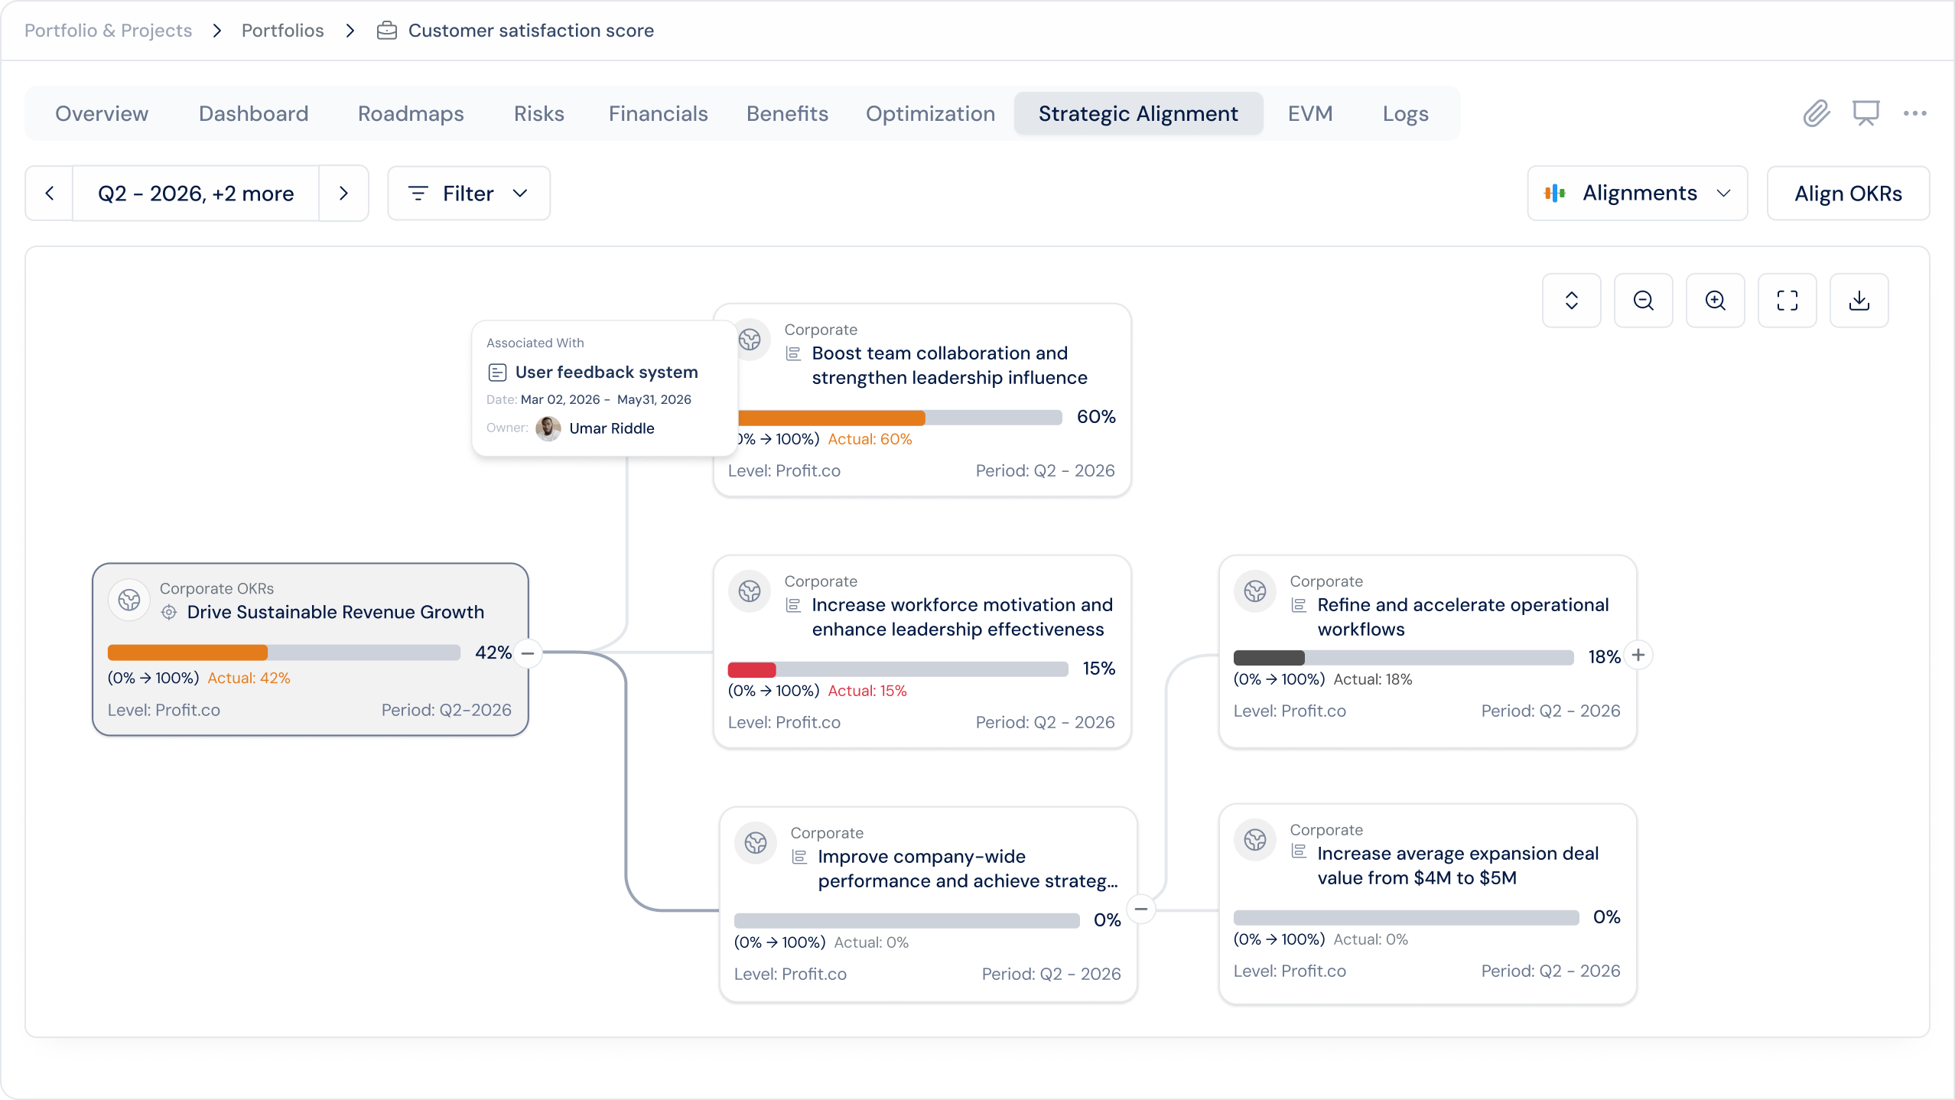Open the Benefits tab
Image resolution: width=1955 pixels, height=1100 pixels.
click(787, 114)
